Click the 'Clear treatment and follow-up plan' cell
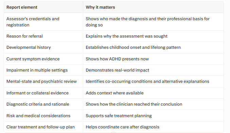230x133 pixels. [43, 127]
